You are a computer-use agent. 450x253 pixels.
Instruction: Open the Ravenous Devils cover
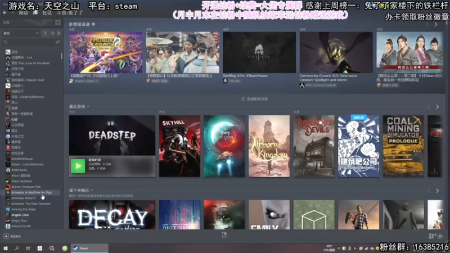click(x=314, y=146)
